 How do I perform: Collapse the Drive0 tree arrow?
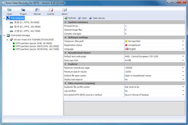click(7, 40)
